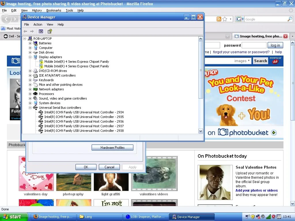The image size is (295, 221).
Task: Select the Display adapters icon
Action: point(35,57)
